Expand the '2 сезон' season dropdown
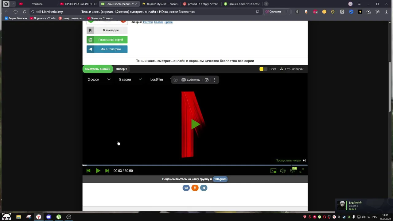Image resolution: width=393 pixels, height=221 pixels. 99,79
